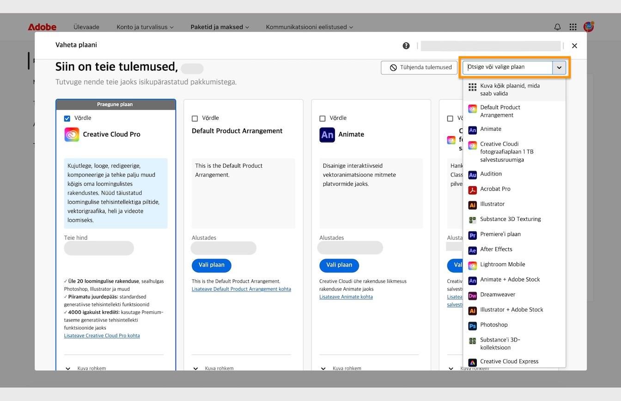621x401 pixels.
Task: Open Kommunikatsiooni eelistused menu
Action: pyautogui.click(x=310, y=27)
